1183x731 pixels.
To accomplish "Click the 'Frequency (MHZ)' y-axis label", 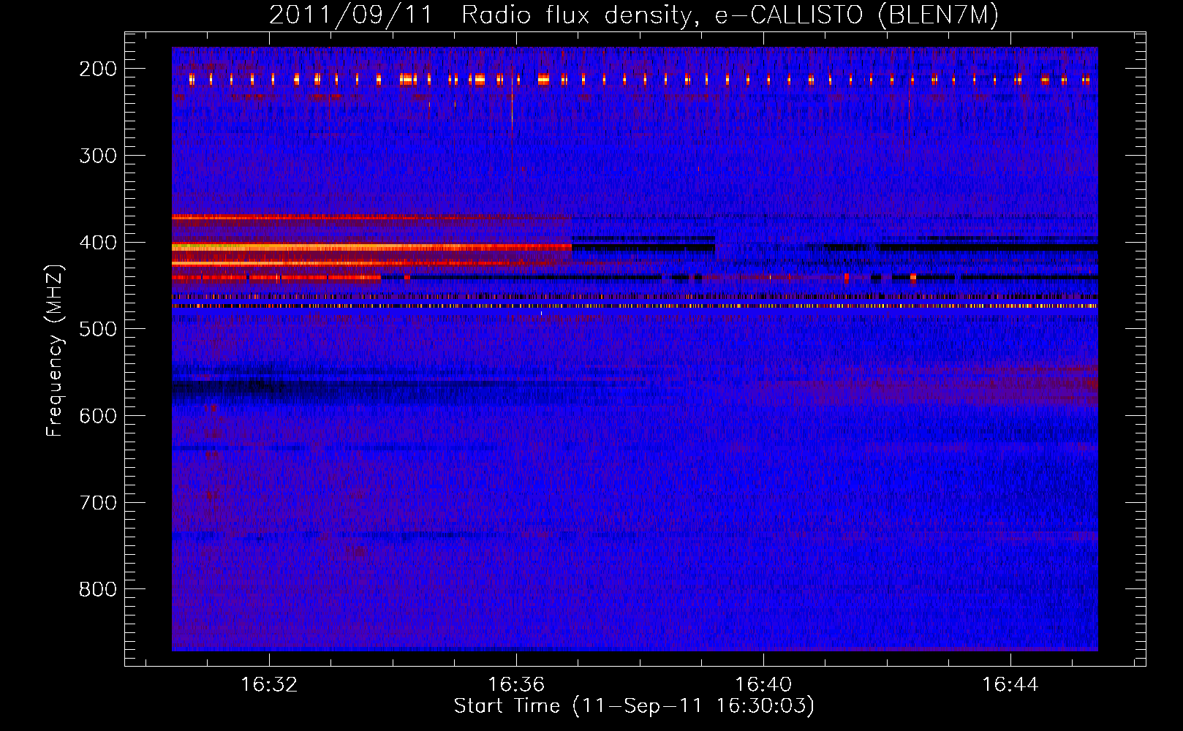I will [55, 350].
